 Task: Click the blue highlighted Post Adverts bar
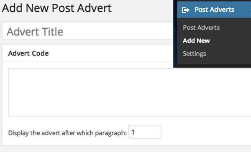214,10
